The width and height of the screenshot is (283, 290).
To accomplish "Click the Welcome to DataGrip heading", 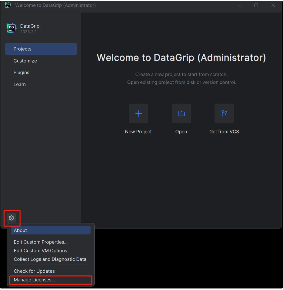I will point(181,58).
